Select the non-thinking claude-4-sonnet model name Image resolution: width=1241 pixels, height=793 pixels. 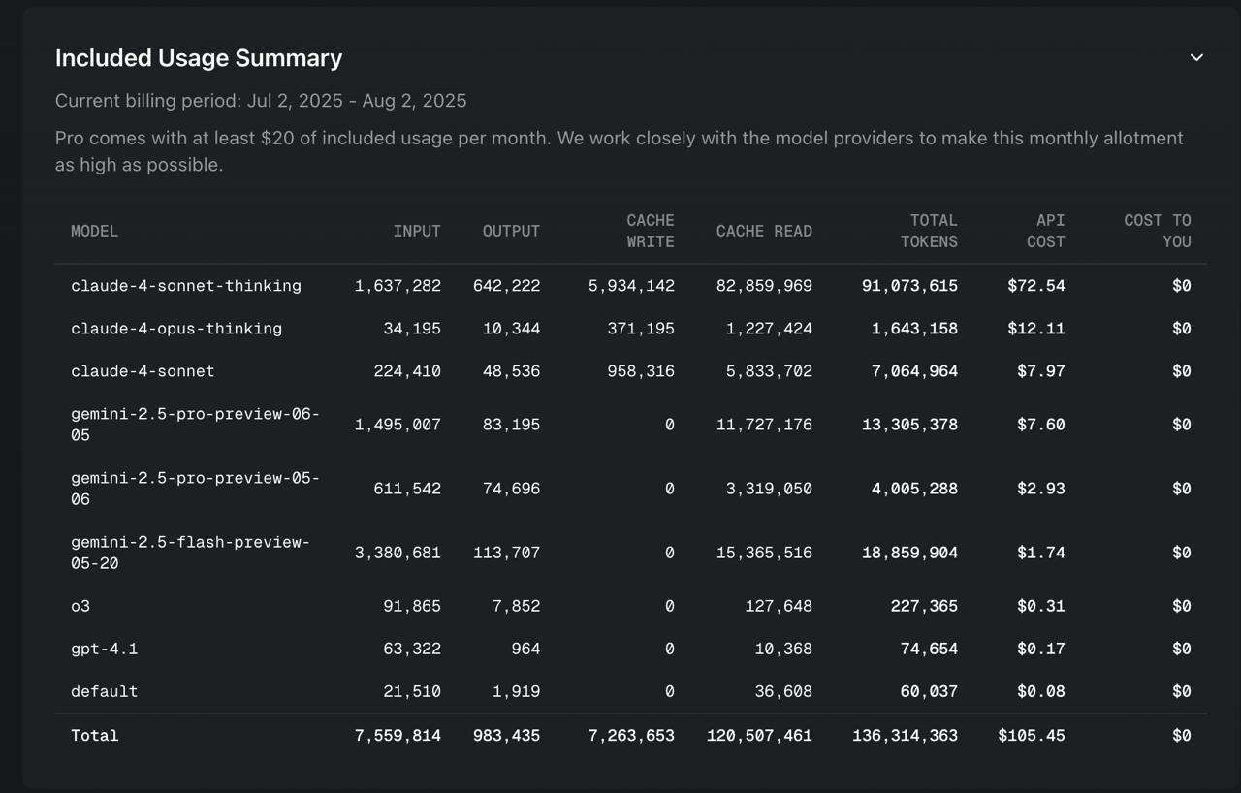click(x=143, y=371)
